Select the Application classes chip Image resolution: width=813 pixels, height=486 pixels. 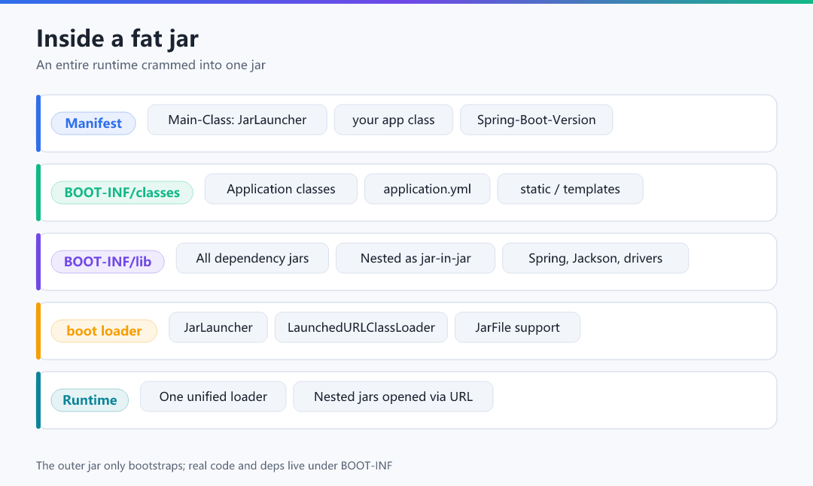click(x=281, y=189)
